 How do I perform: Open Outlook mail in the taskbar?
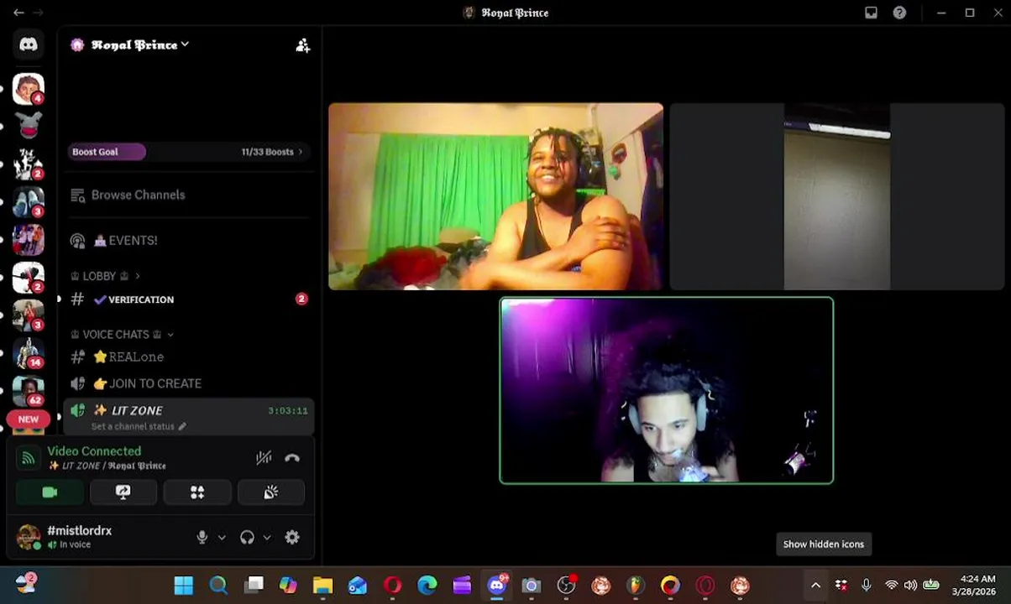point(358,586)
